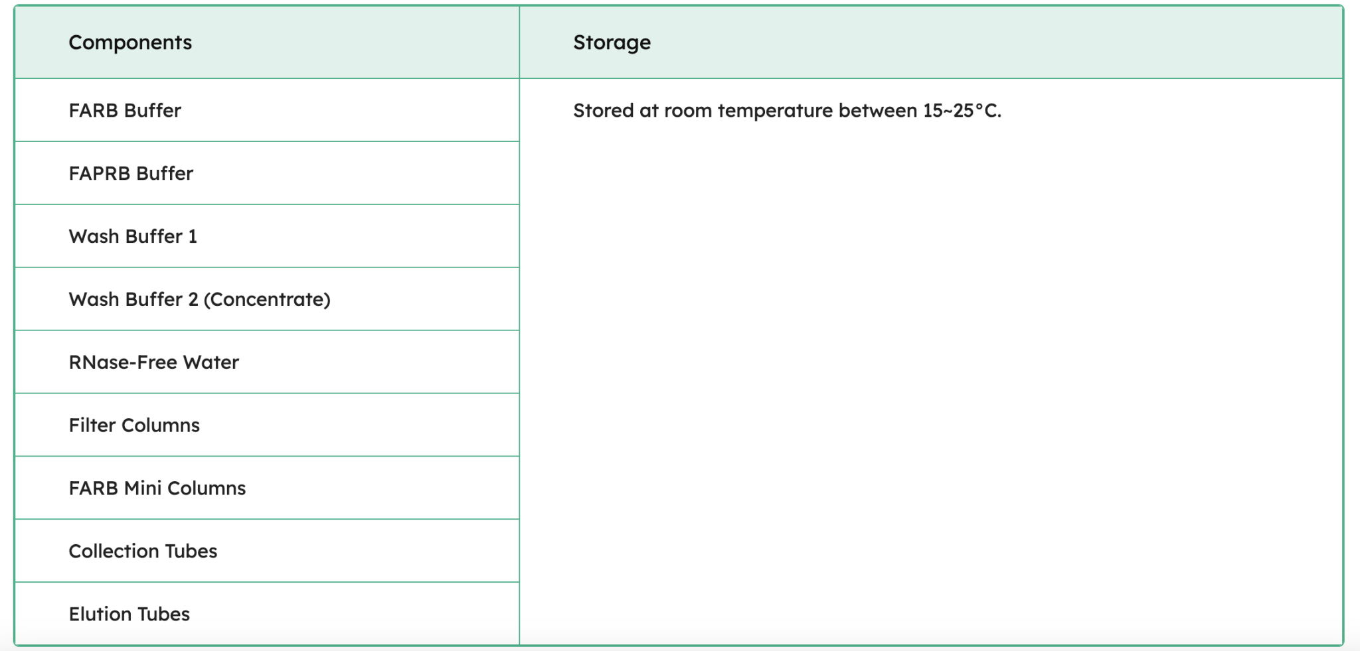Click the Wash Buffer 2 cell
The height and width of the screenshot is (651, 1360).
coord(199,299)
